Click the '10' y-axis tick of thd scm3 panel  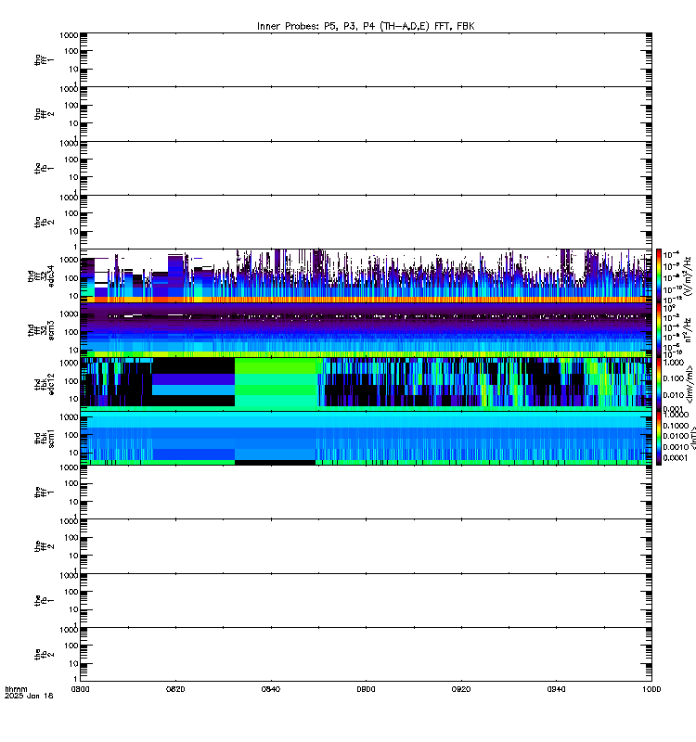point(74,351)
